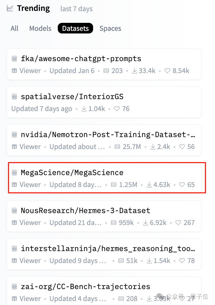Open NousResearch/Hermes-3-Dataset
The image size is (215, 305).
(x=85, y=210)
